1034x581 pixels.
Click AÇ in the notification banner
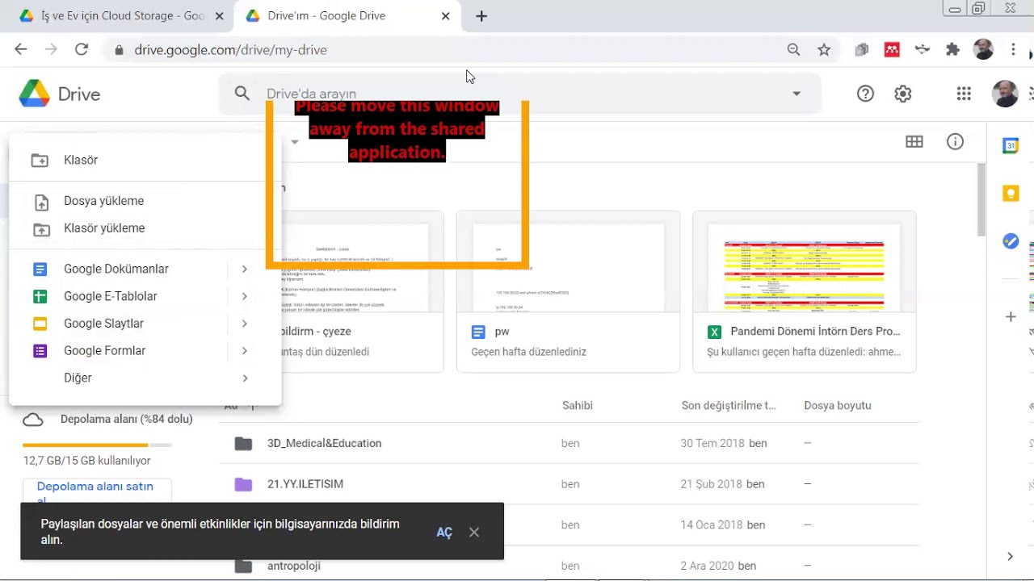coord(444,533)
